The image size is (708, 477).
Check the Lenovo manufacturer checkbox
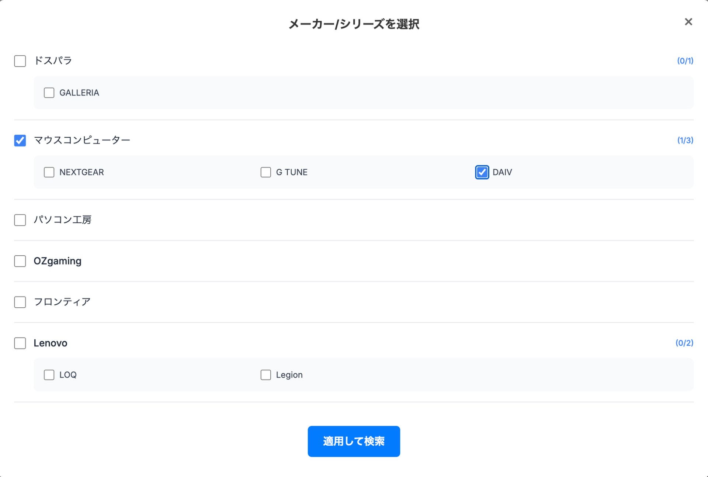pos(20,343)
